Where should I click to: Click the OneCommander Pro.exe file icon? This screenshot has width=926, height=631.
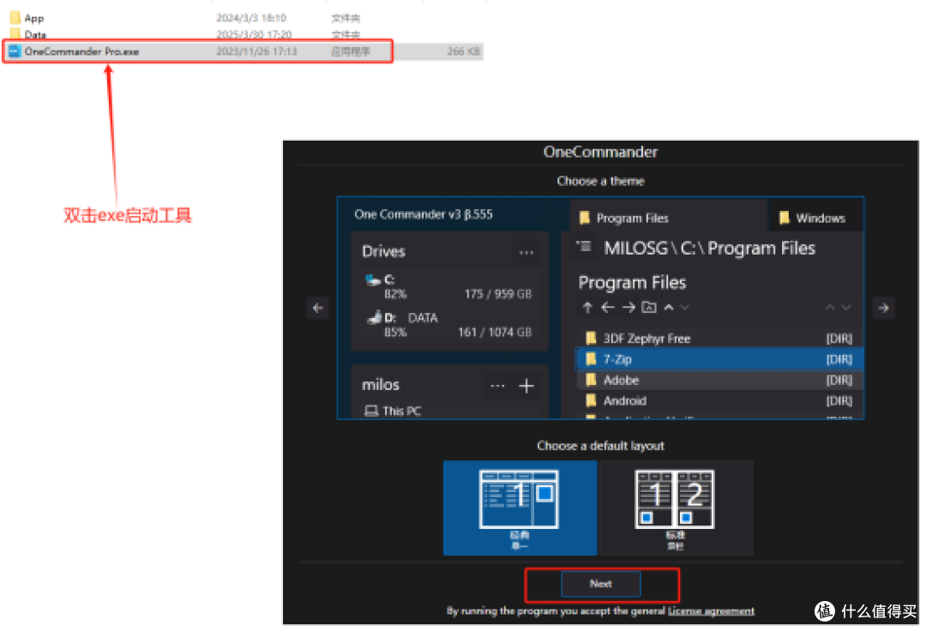click(15, 51)
